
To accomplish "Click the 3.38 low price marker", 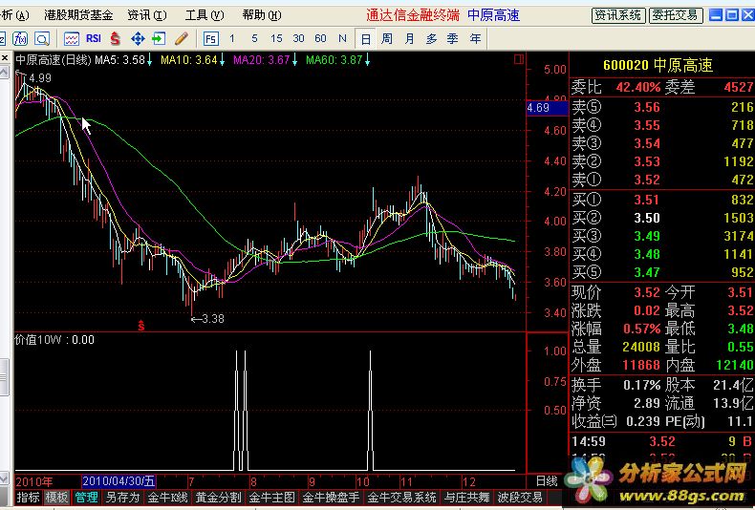I will (x=207, y=318).
